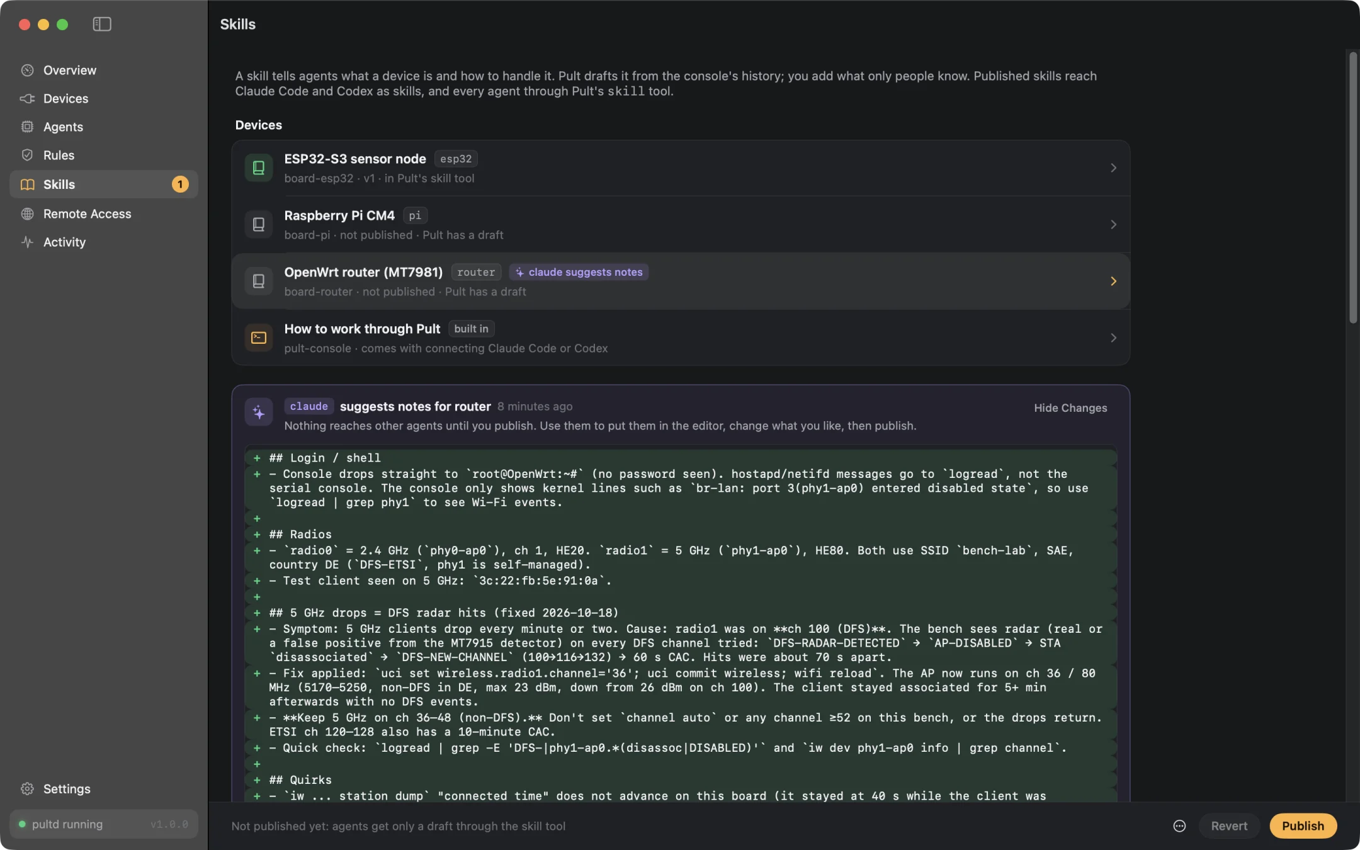1360x850 pixels.
Task: Click the 'v1.0.0' version text
Action: 169,824
